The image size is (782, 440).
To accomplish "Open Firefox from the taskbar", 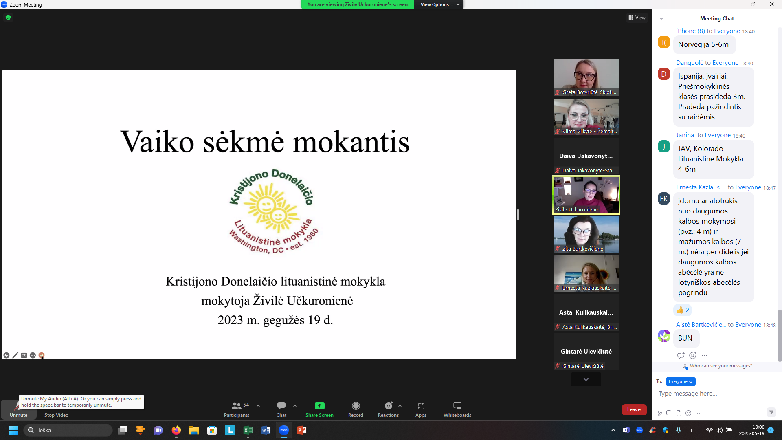I will [x=176, y=430].
